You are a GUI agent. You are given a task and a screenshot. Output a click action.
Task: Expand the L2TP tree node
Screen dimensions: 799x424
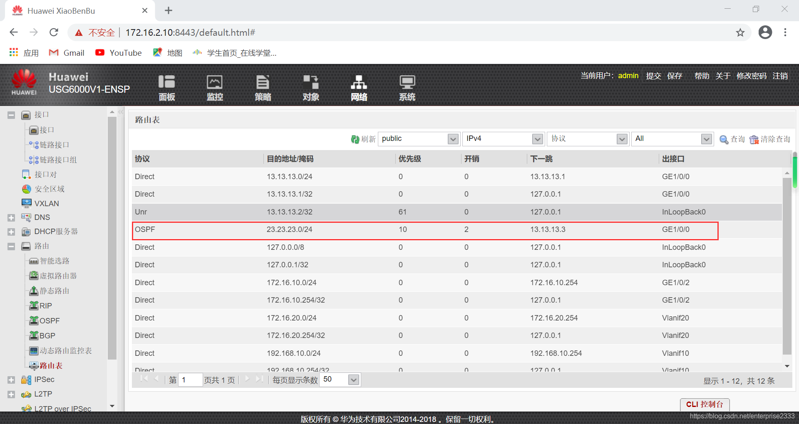pos(11,394)
